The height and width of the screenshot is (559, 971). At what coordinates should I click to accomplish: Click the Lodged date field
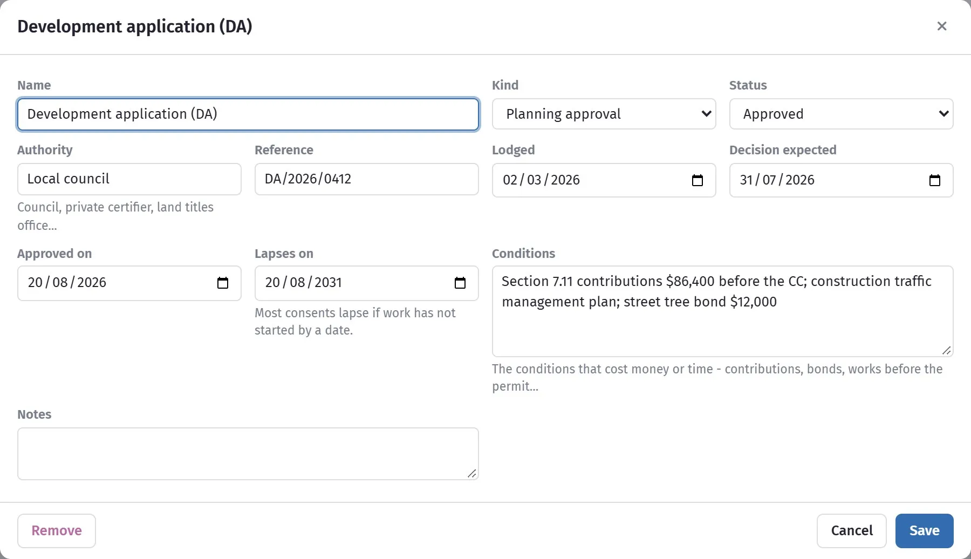point(604,180)
